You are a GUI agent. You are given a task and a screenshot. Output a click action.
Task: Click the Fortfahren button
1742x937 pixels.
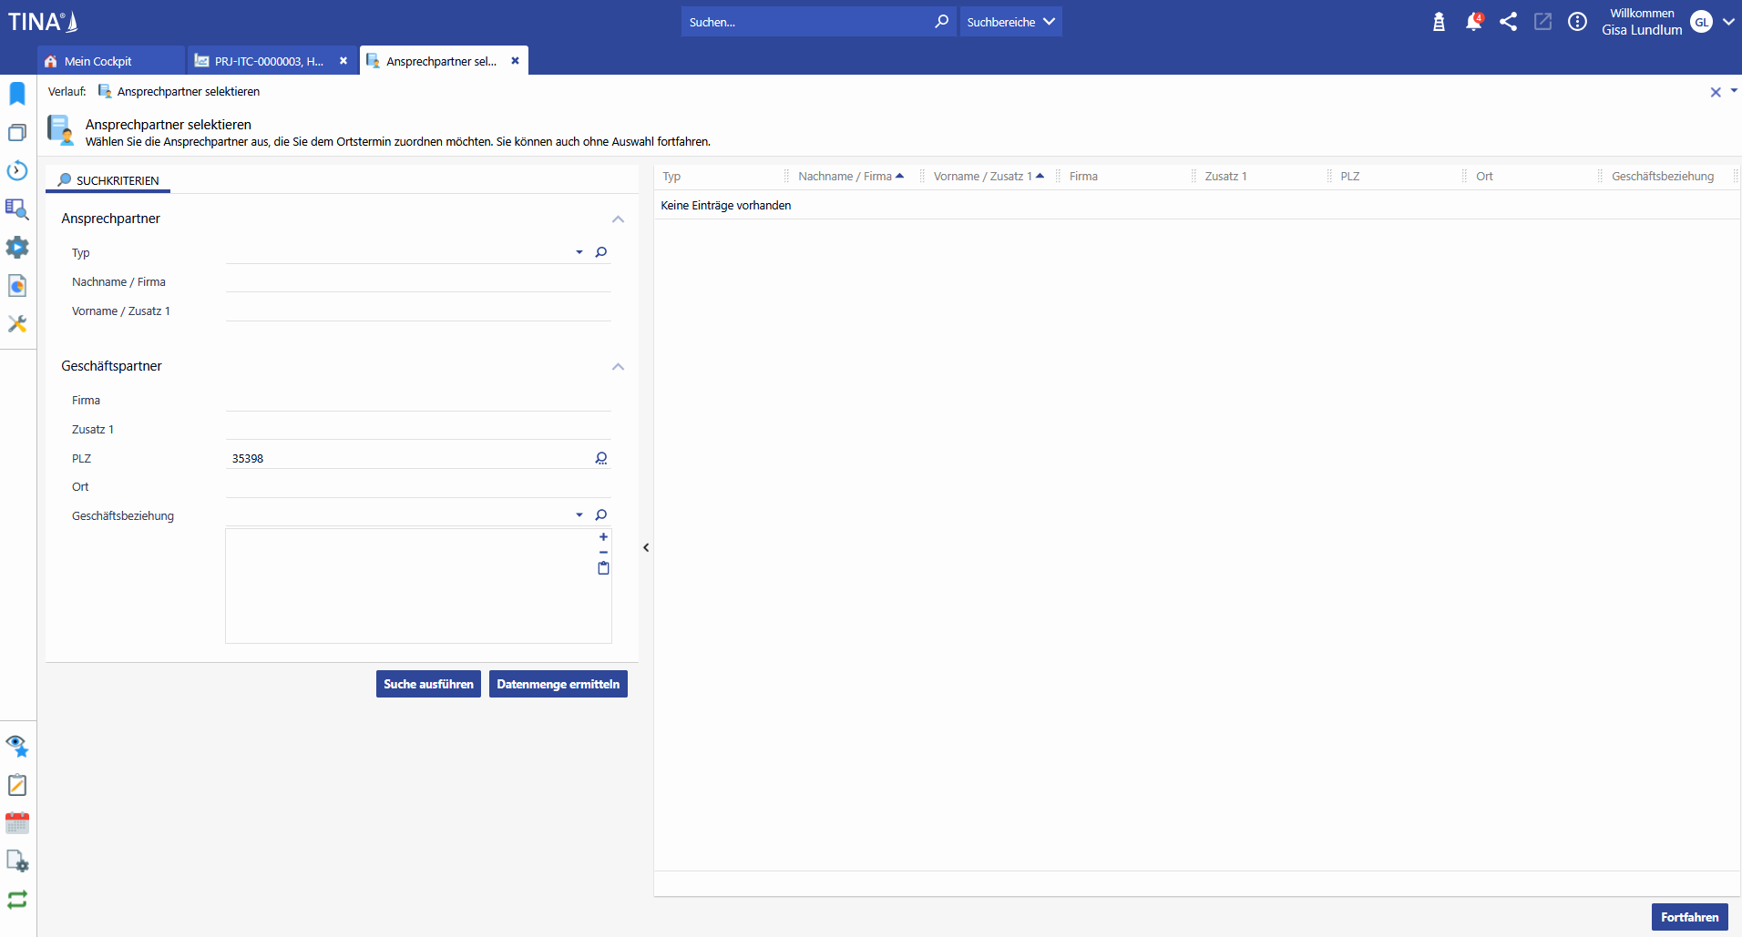point(1689,917)
